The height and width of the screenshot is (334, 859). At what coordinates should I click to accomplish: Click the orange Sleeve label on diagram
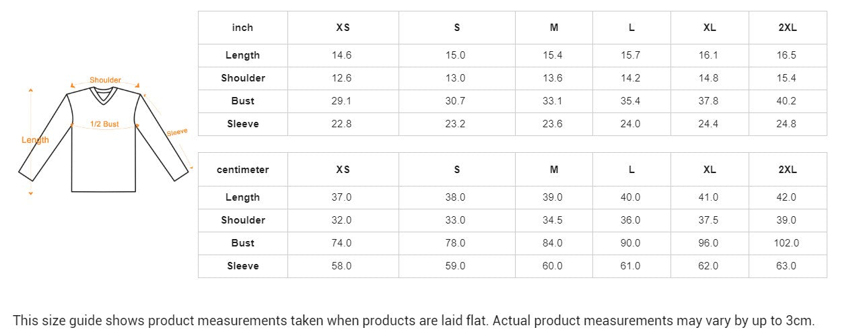pyautogui.click(x=177, y=133)
